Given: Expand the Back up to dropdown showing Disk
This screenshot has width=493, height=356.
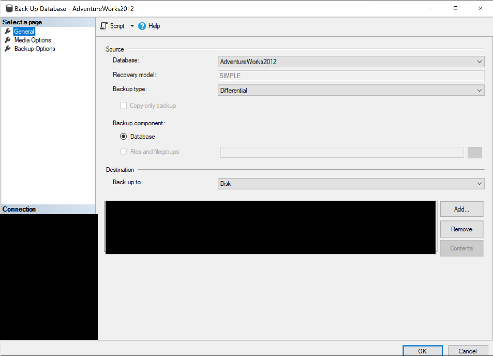Looking at the screenshot, I should pos(351,184).
